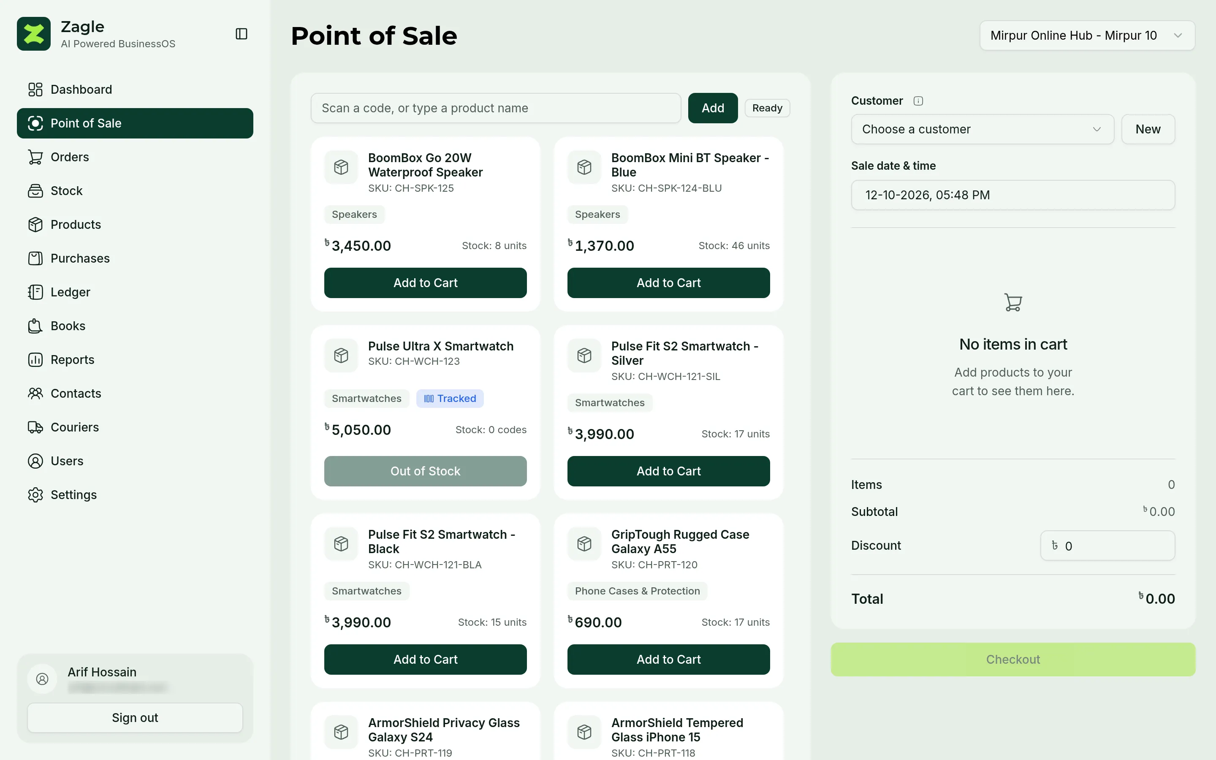Click the GripTough Rugged Case product icon
Screen dimensions: 1216x760
pos(584,543)
